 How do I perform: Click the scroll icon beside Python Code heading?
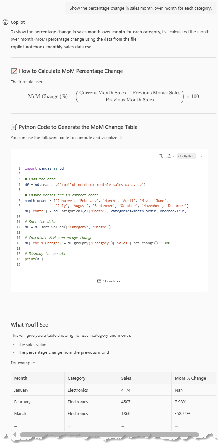(x=14, y=127)
